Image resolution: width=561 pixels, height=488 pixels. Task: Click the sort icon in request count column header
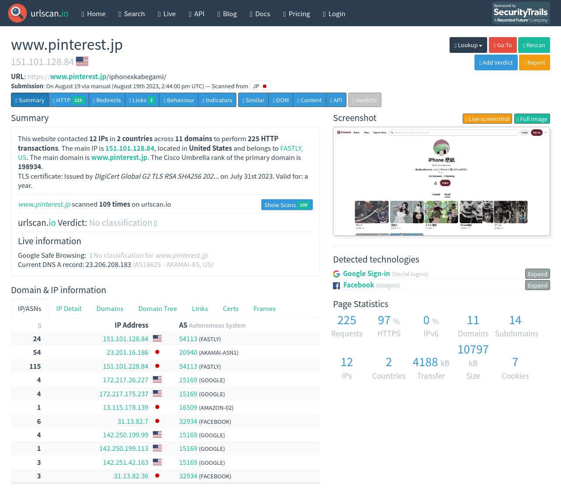coord(39,326)
